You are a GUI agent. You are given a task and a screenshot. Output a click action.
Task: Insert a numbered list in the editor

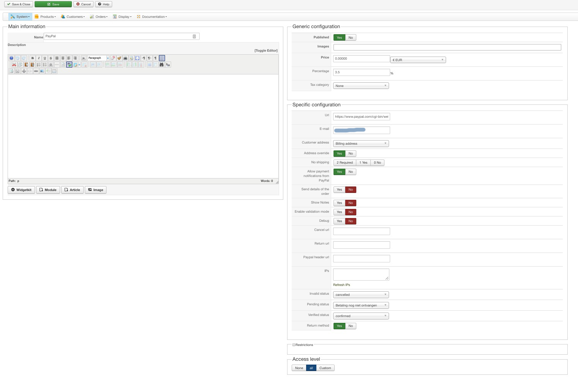(39, 65)
